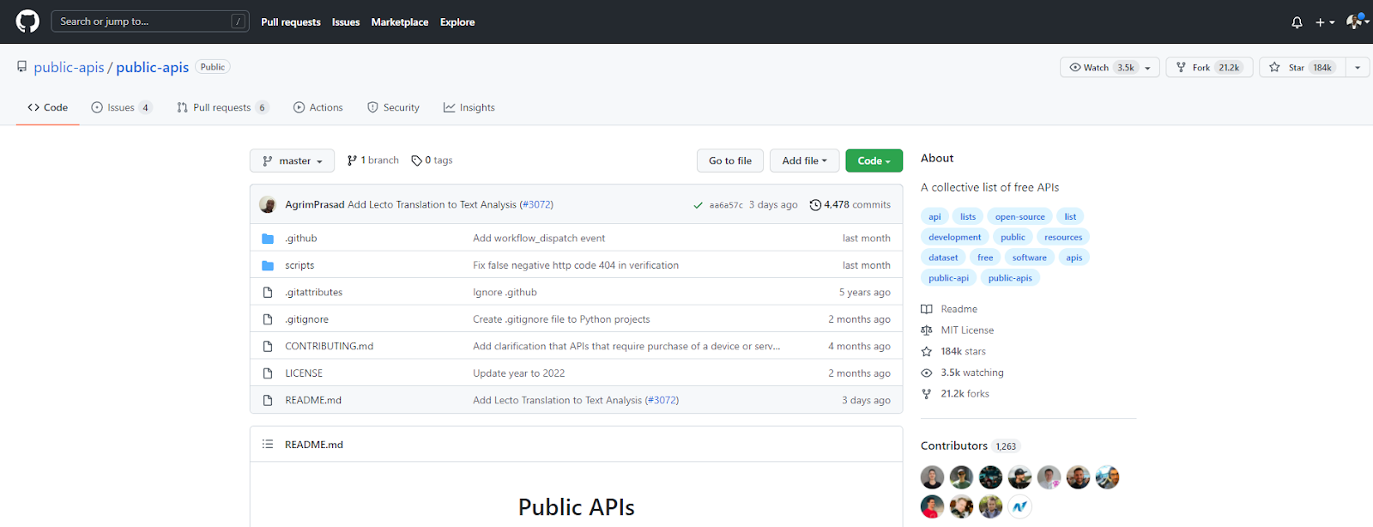Screen dimensions: 1373x527
Task: Go to Explore in top navigation
Action: pyautogui.click(x=457, y=22)
